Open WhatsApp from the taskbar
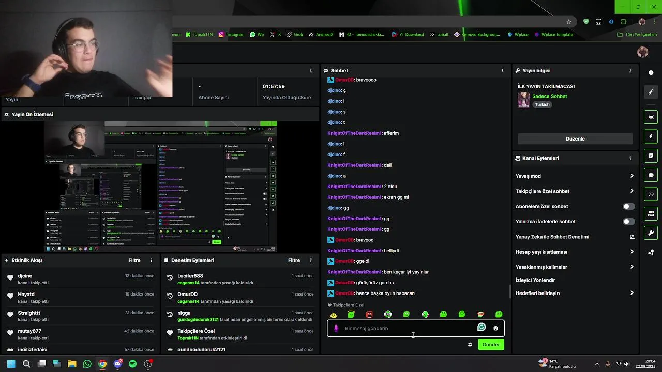662x372 pixels. 87,364
